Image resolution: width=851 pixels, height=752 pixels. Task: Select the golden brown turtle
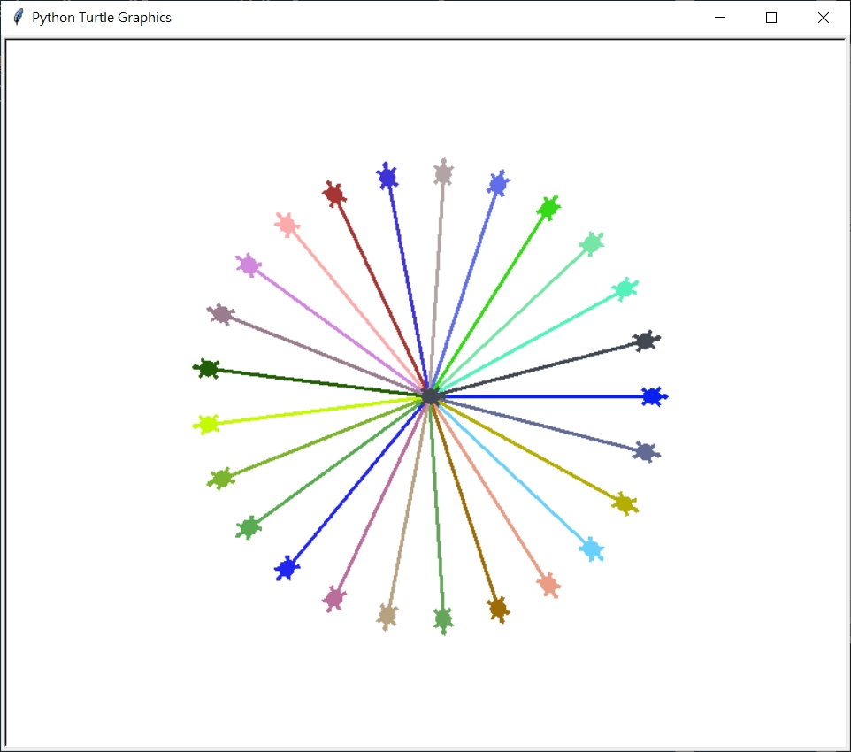pyautogui.click(x=498, y=608)
